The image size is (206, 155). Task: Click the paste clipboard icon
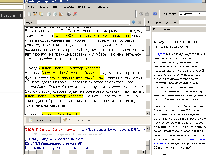click(x=61, y=14)
